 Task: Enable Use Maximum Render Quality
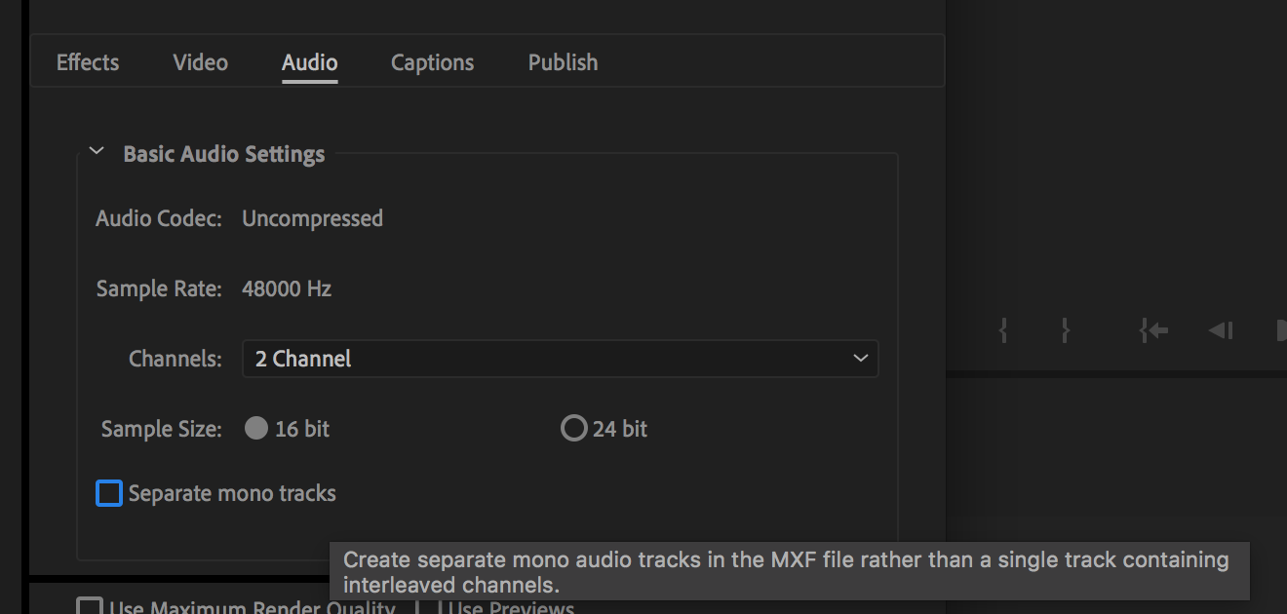pyautogui.click(x=90, y=605)
